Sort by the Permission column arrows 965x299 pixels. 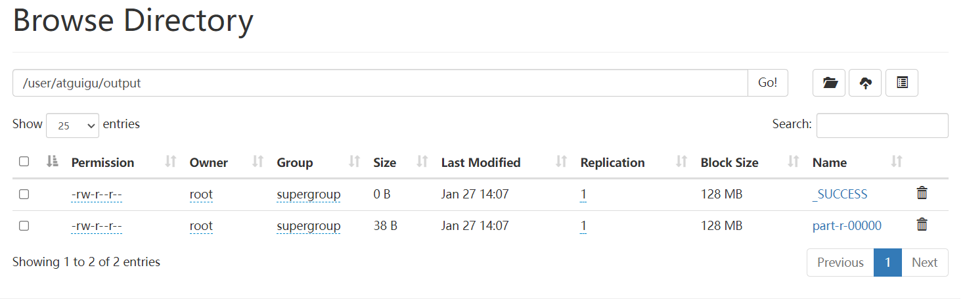point(171,162)
